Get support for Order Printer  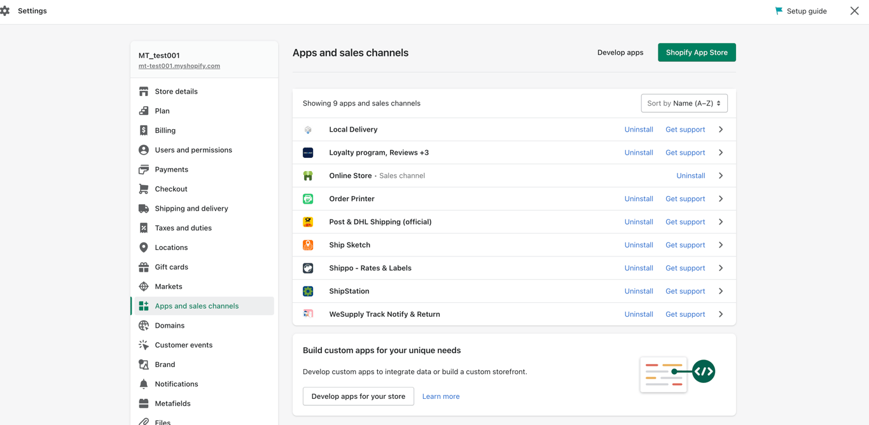tap(685, 199)
